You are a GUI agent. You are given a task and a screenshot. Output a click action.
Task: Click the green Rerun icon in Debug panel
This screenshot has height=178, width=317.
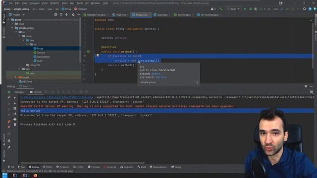click(x=9, y=92)
